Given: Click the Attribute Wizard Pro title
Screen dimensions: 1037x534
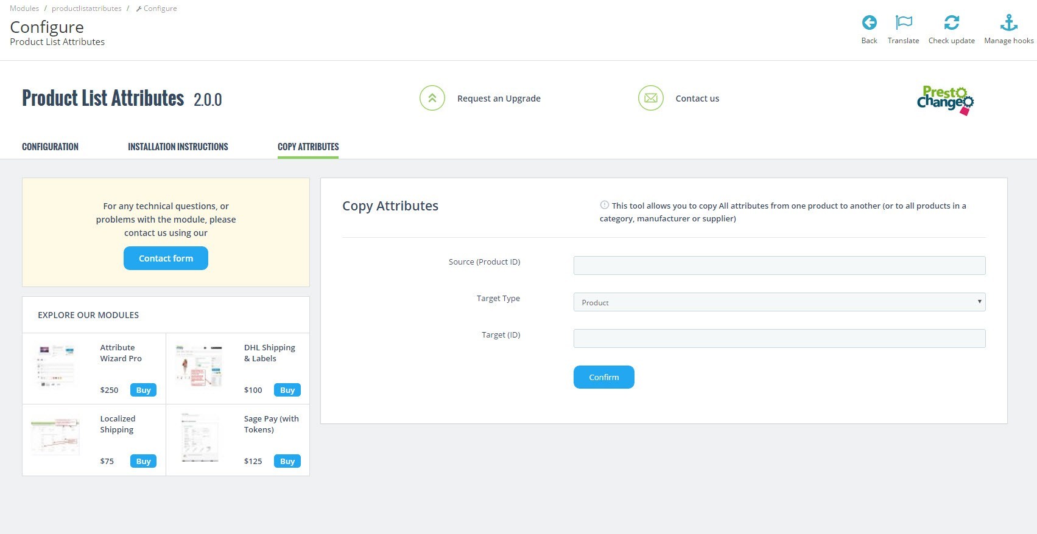Looking at the screenshot, I should click(121, 353).
